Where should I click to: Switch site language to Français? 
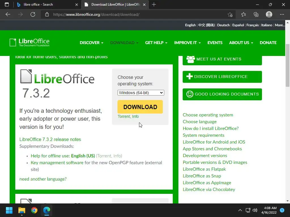coord(252,25)
